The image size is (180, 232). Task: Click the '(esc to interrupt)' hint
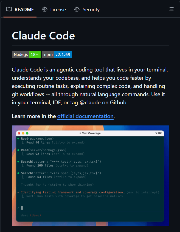[143, 192]
